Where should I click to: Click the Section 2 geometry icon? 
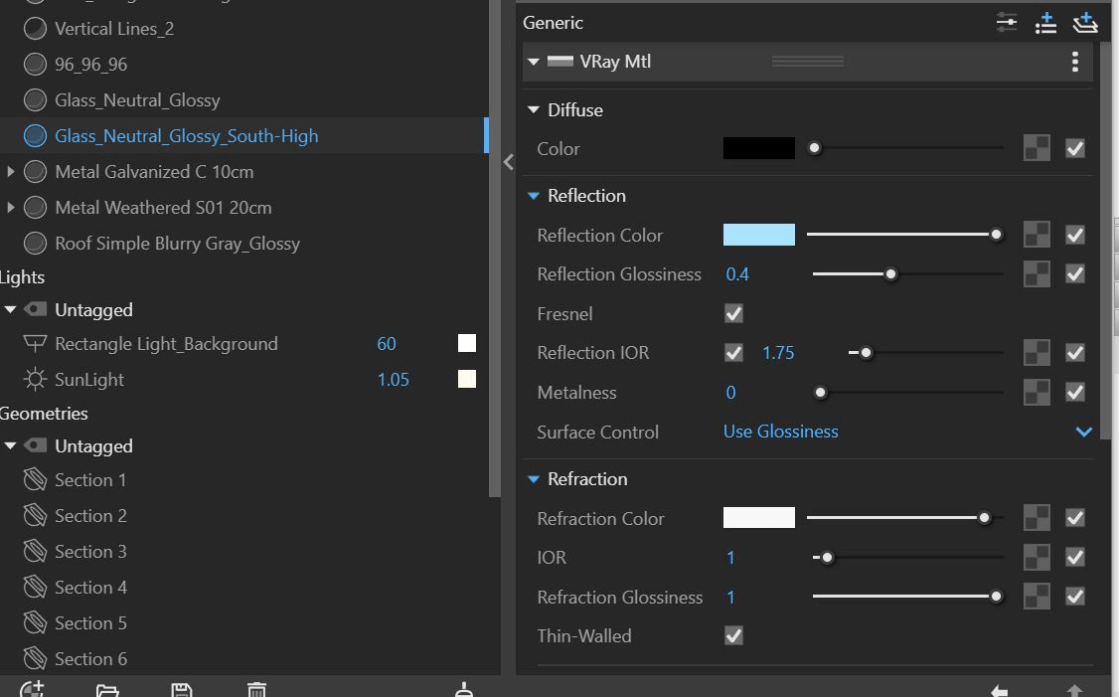[x=35, y=516]
